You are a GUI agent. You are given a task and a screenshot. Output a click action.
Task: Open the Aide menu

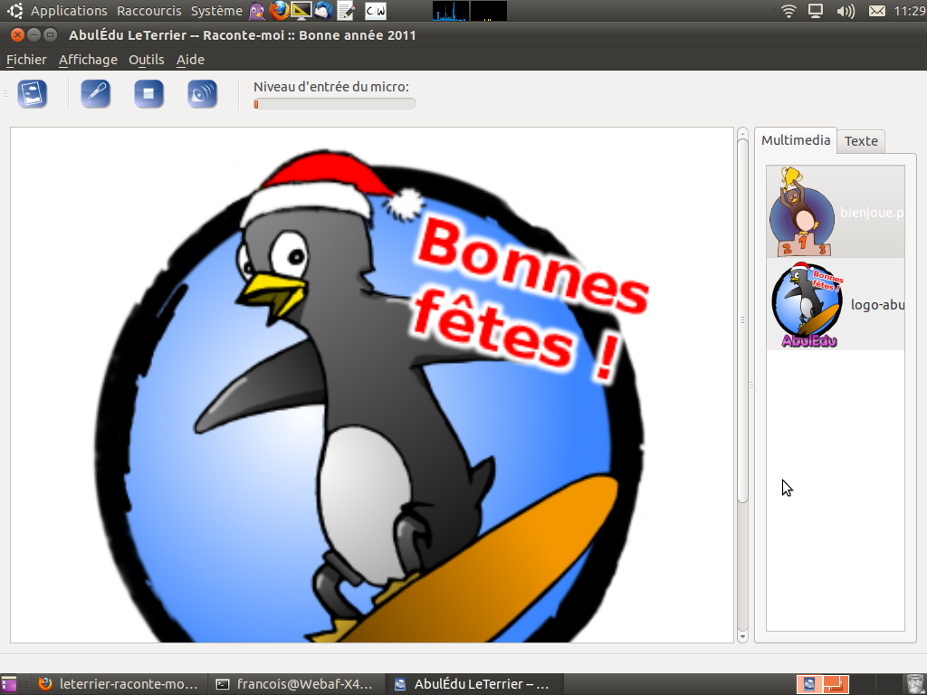click(x=190, y=60)
